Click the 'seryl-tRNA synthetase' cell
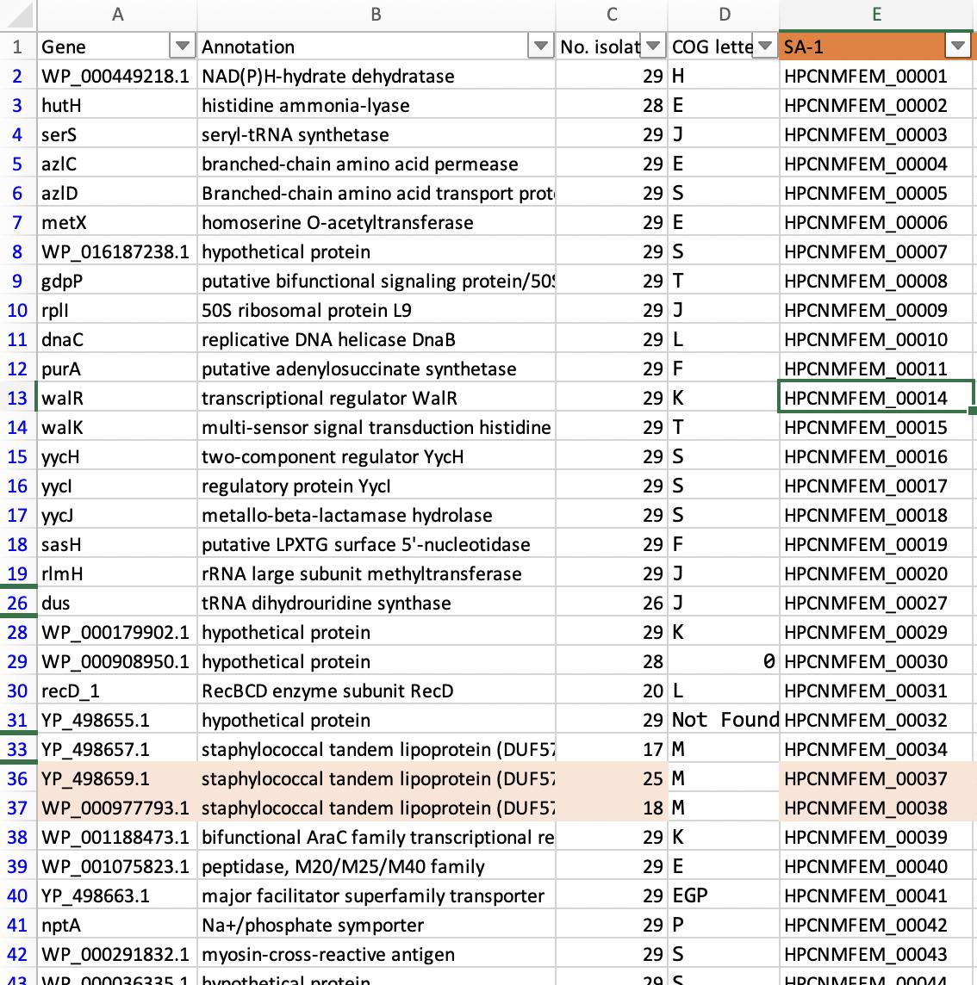Image resolution: width=977 pixels, height=985 pixels. point(376,134)
